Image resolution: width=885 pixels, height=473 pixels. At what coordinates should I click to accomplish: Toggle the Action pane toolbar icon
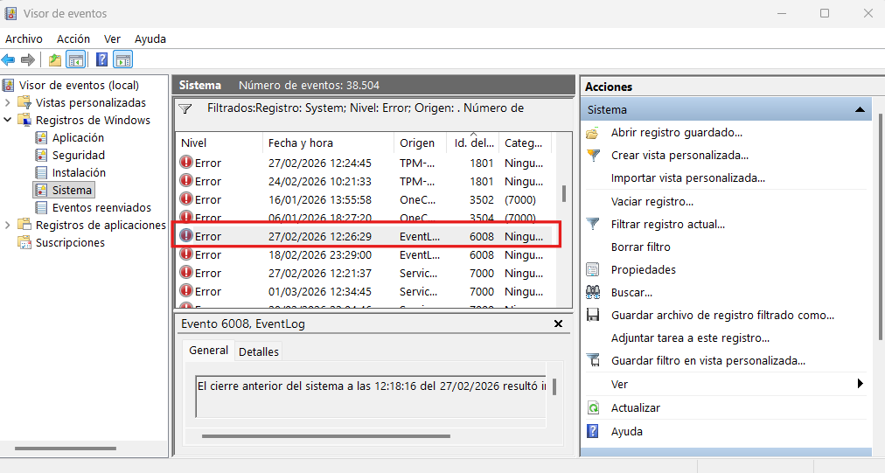123,59
